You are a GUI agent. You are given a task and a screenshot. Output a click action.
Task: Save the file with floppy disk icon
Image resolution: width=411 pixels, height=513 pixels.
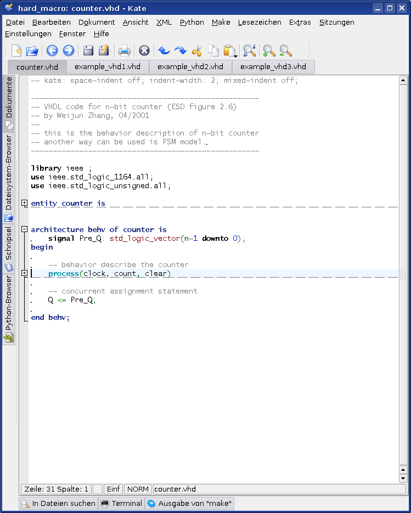pos(88,50)
